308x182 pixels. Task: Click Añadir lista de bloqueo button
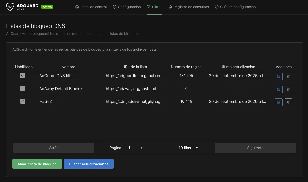[x=37, y=164]
